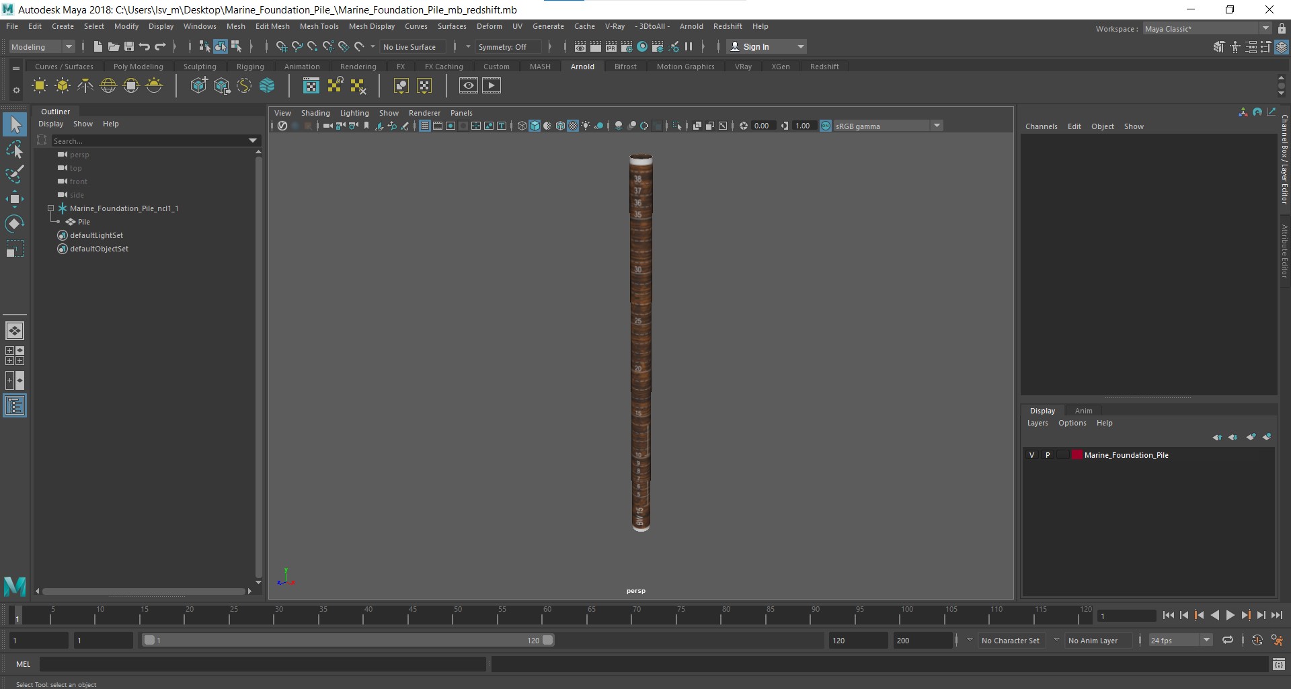This screenshot has width=1291, height=689.
Task: Toggle playback P flag of Marine_Foundation_Pile layer
Action: tap(1047, 455)
